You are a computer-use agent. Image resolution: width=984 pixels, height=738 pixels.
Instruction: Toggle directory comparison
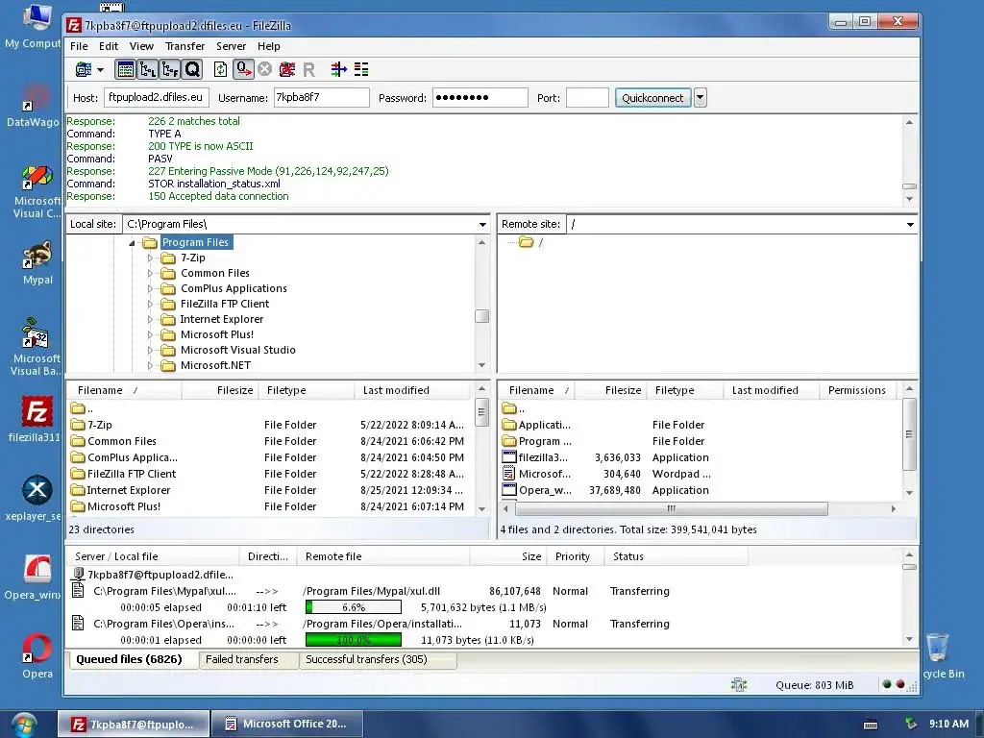click(x=361, y=69)
